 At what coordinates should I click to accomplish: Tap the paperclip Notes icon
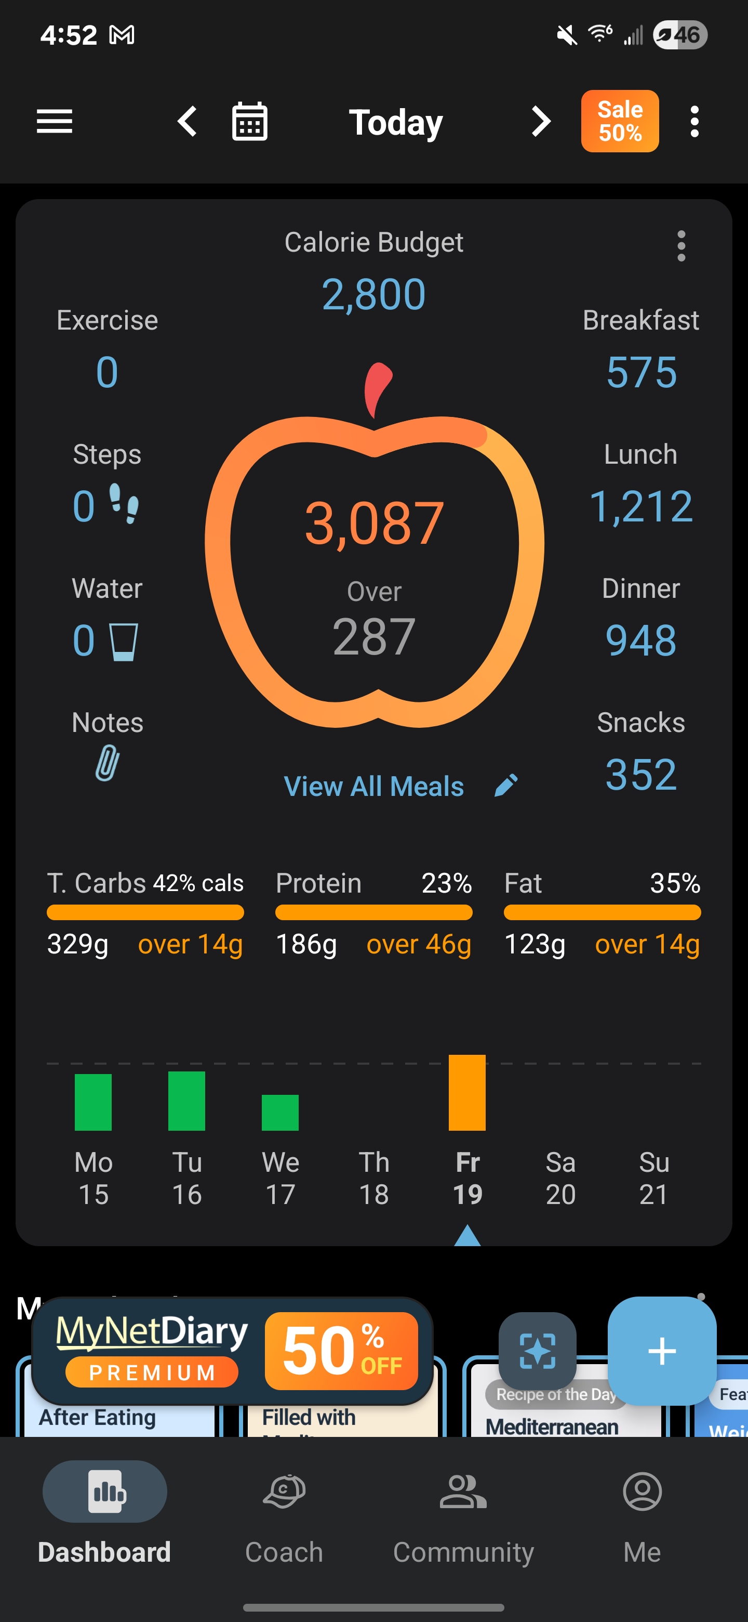[x=107, y=763]
